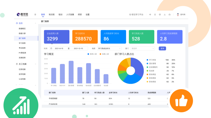Toggle 教师人数 legend in bar chart

tap(92, 54)
